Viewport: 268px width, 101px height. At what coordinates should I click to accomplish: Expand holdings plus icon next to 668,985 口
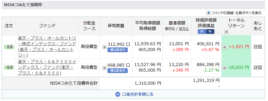104,68
